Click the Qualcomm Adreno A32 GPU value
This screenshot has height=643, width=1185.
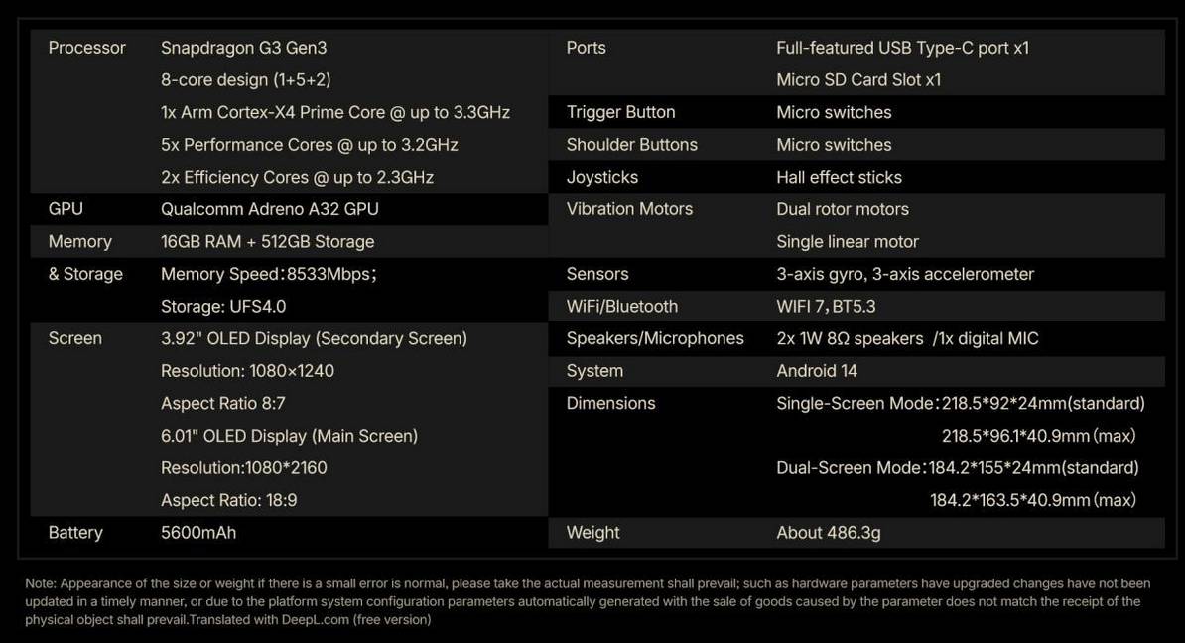pyautogui.click(x=269, y=209)
